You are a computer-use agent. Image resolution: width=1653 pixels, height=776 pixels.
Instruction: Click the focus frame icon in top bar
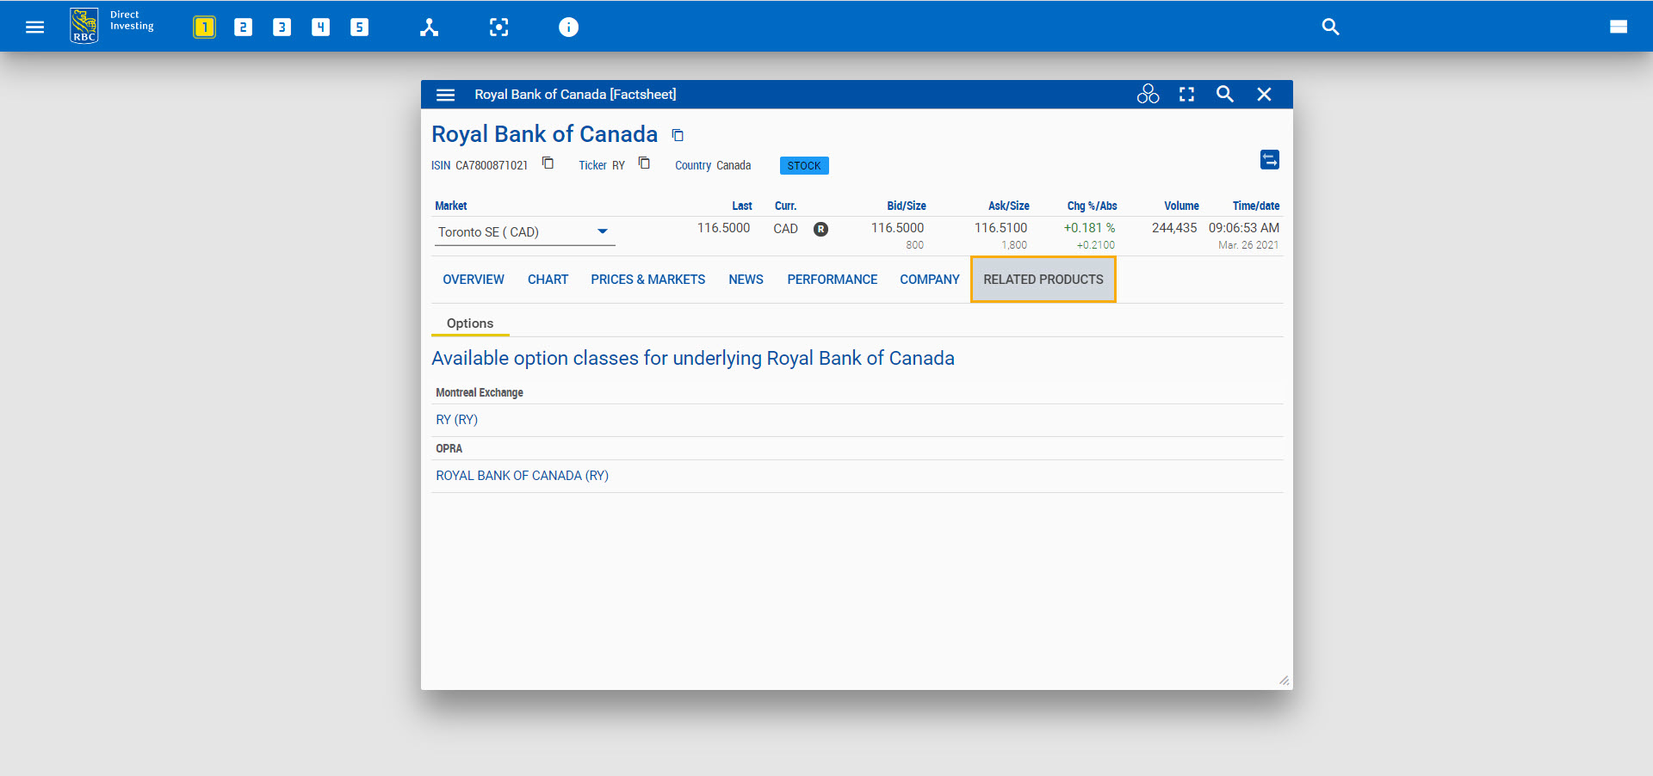[x=498, y=28]
